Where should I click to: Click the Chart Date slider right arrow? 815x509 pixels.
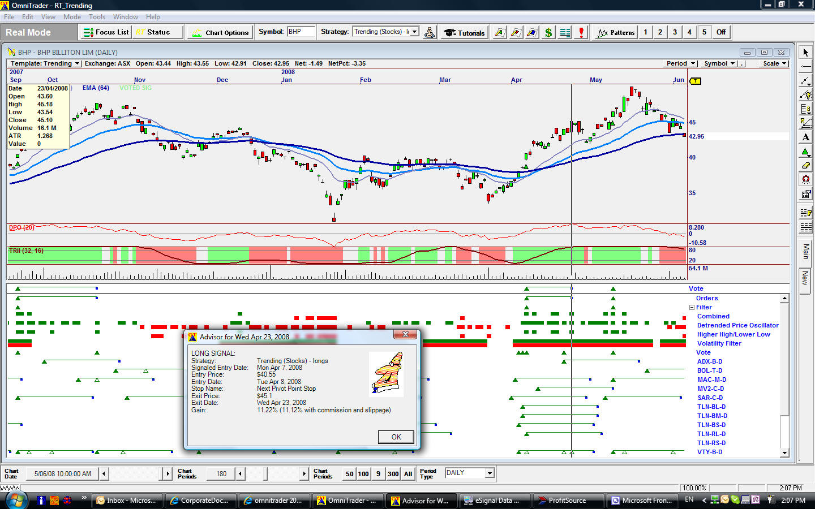(x=167, y=474)
